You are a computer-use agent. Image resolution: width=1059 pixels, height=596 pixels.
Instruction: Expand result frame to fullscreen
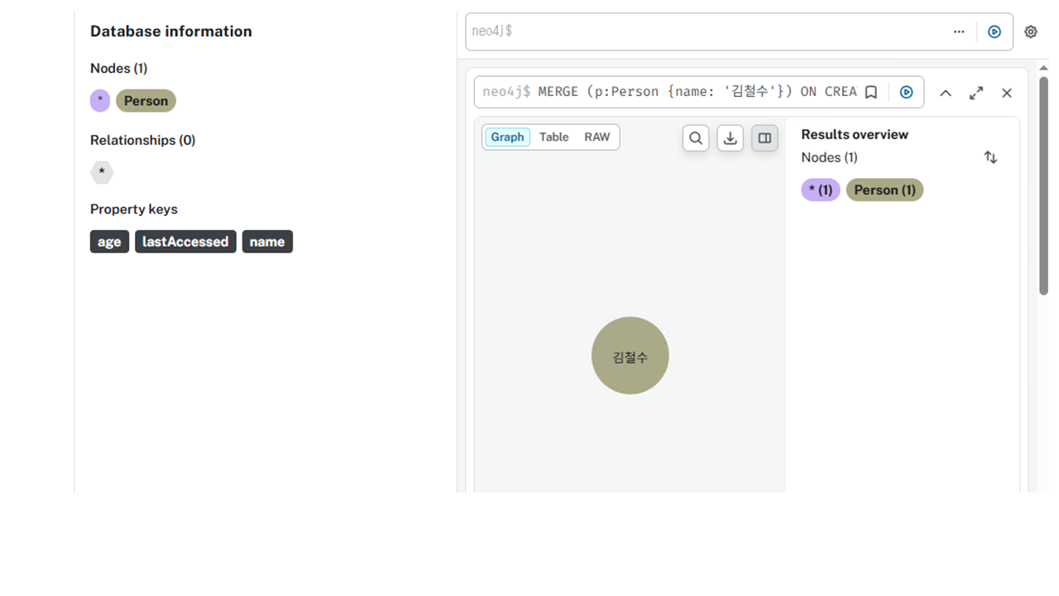(976, 93)
